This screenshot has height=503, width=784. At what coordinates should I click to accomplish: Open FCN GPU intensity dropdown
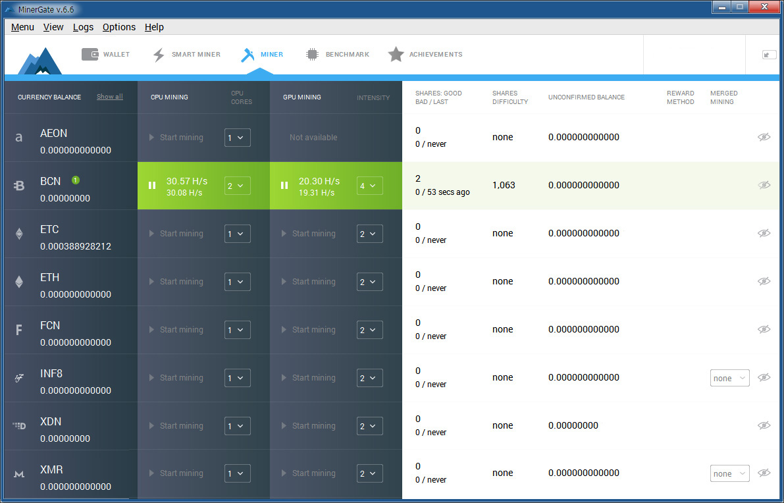[x=369, y=329]
